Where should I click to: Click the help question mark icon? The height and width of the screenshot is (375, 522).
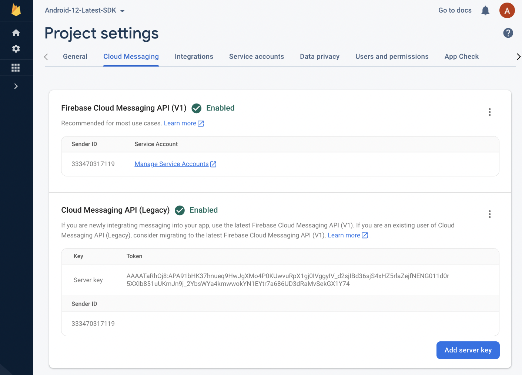508,33
